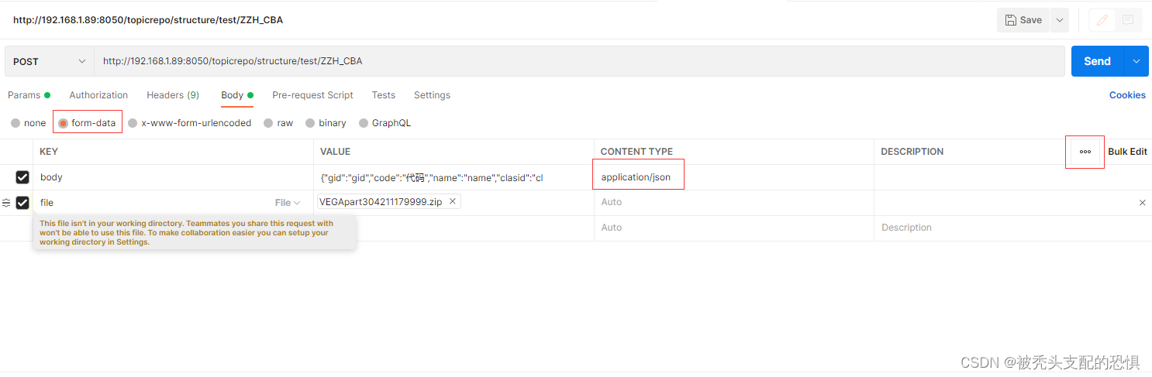This screenshot has height=377, width=1152.
Task: Remove the VEGApart304211179999.zip file
Action: 452,201
